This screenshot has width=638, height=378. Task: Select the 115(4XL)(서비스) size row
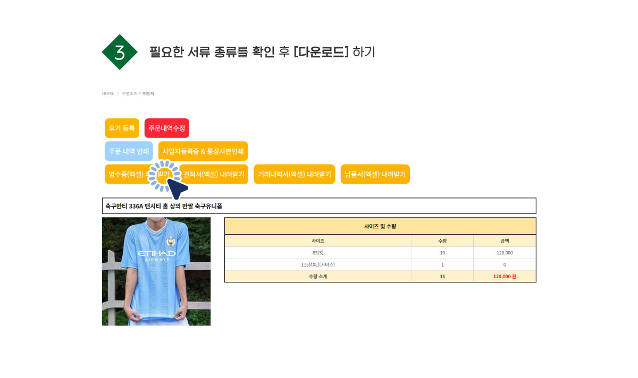[x=380, y=264]
